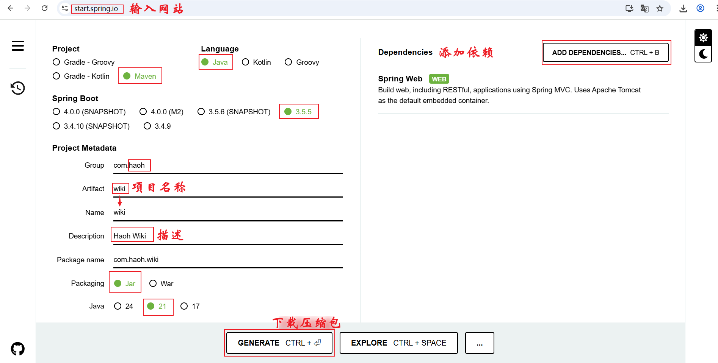Open the project history panel
This screenshot has height=363, width=718.
pyautogui.click(x=17, y=88)
